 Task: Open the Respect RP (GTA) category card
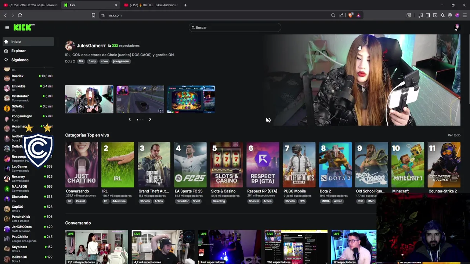tap(263, 165)
